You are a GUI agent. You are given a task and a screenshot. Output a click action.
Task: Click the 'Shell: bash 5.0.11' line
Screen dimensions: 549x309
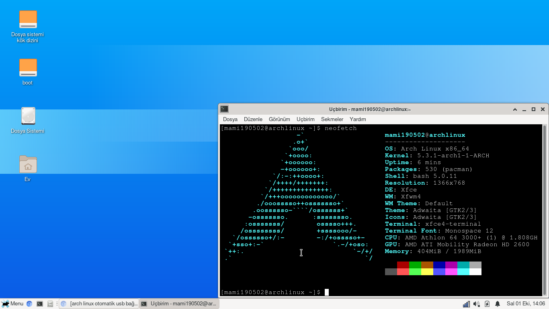click(x=421, y=176)
